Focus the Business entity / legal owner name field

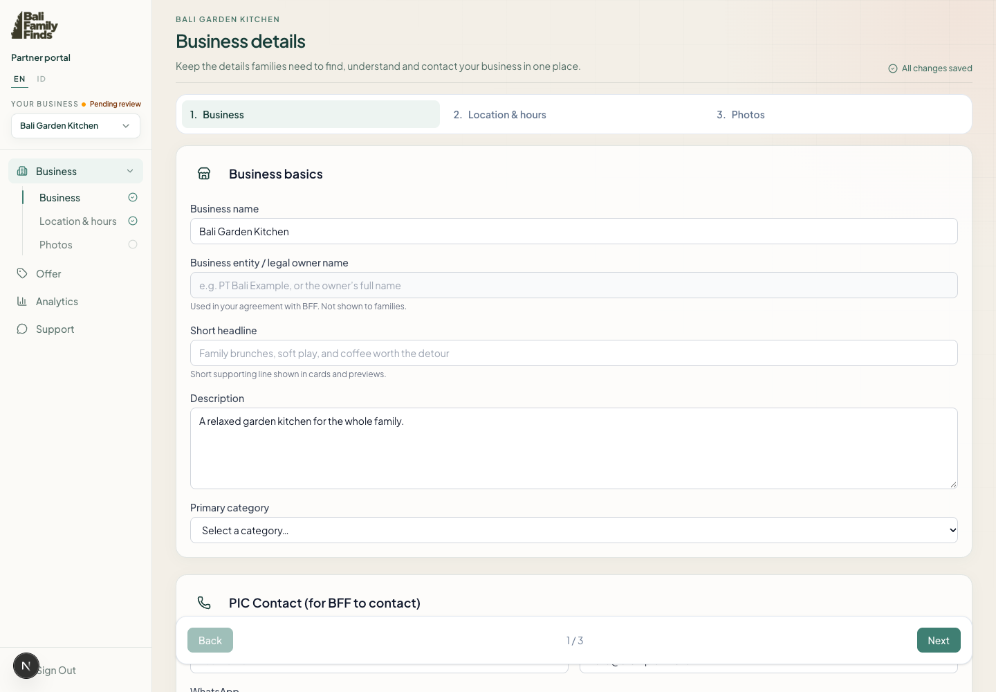[574, 285]
